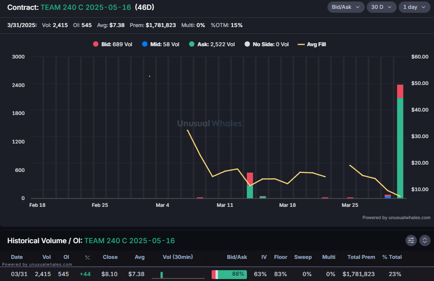The width and height of the screenshot is (434, 281).
Task: Click the green segment of the Mar 13 bar
Action: click(250, 192)
